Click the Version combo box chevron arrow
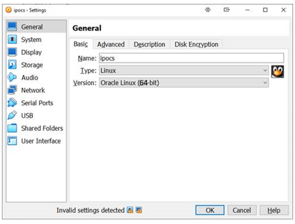Image resolution: width=295 pixels, height=224 pixels. 265,83
